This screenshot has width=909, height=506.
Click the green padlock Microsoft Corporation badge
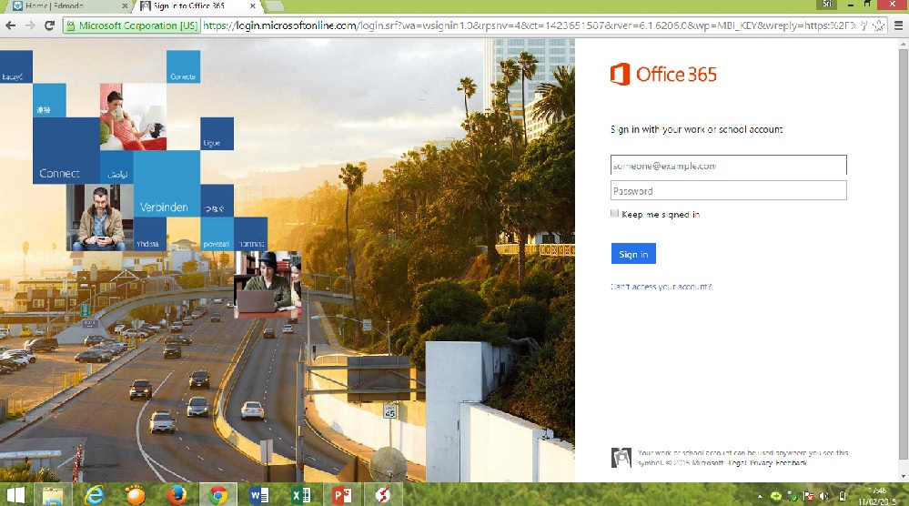[x=132, y=25]
